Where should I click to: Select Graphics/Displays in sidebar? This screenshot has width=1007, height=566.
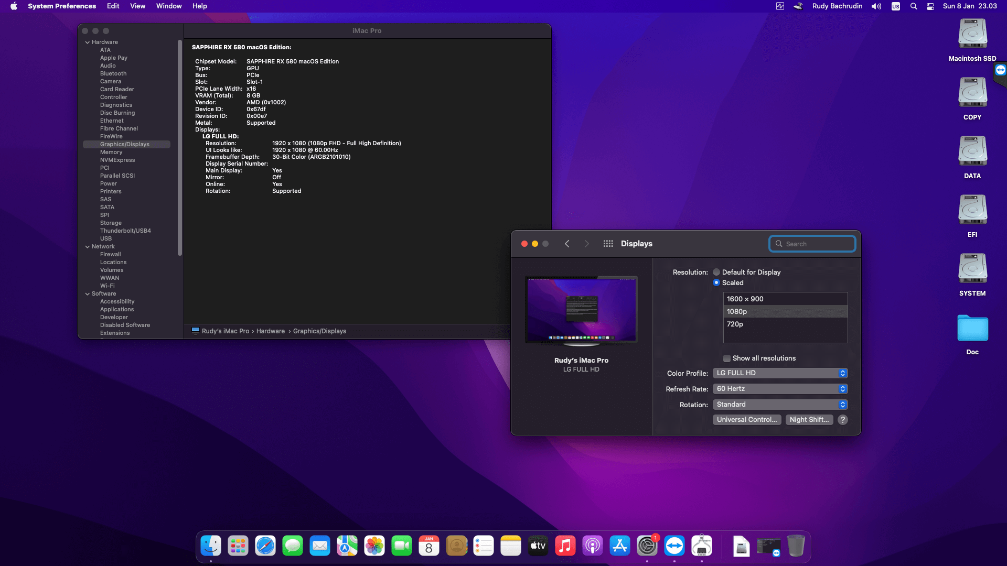126,145
